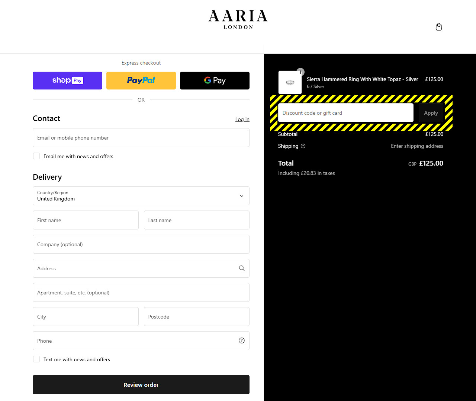This screenshot has height=401, width=476.
Task: Click the phone field help icon
Action: [x=242, y=340]
